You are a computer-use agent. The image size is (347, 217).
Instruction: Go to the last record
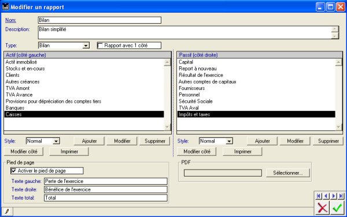pyautogui.click(x=341, y=196)
